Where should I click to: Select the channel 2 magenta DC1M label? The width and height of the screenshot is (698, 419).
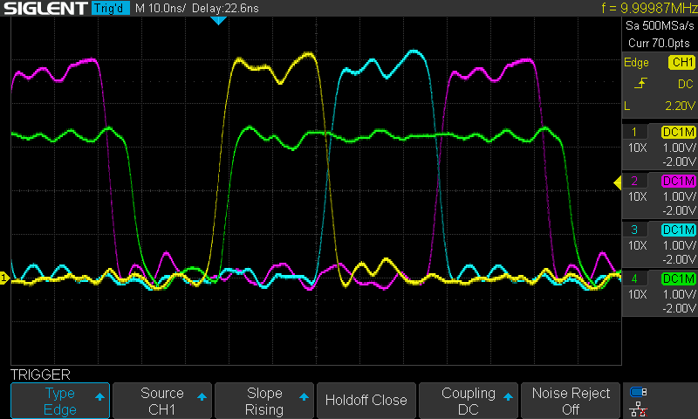pyautogui.click(x=678, y=181)
